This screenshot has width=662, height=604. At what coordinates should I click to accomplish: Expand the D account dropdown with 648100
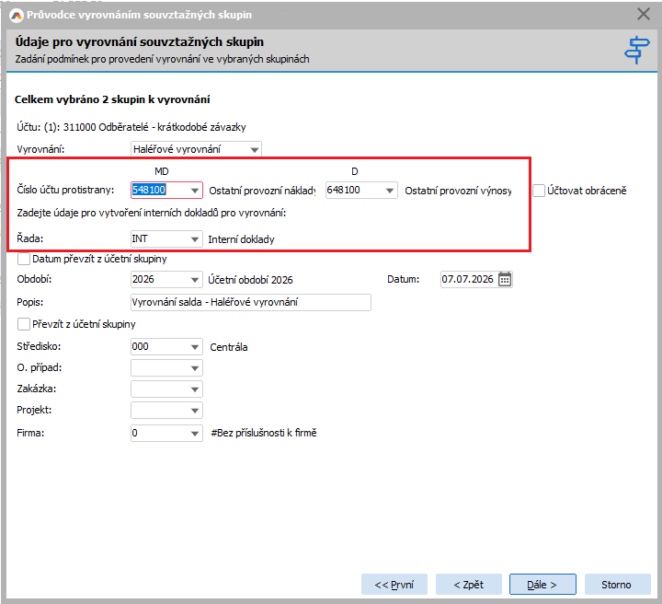click(x=390, y=191)
